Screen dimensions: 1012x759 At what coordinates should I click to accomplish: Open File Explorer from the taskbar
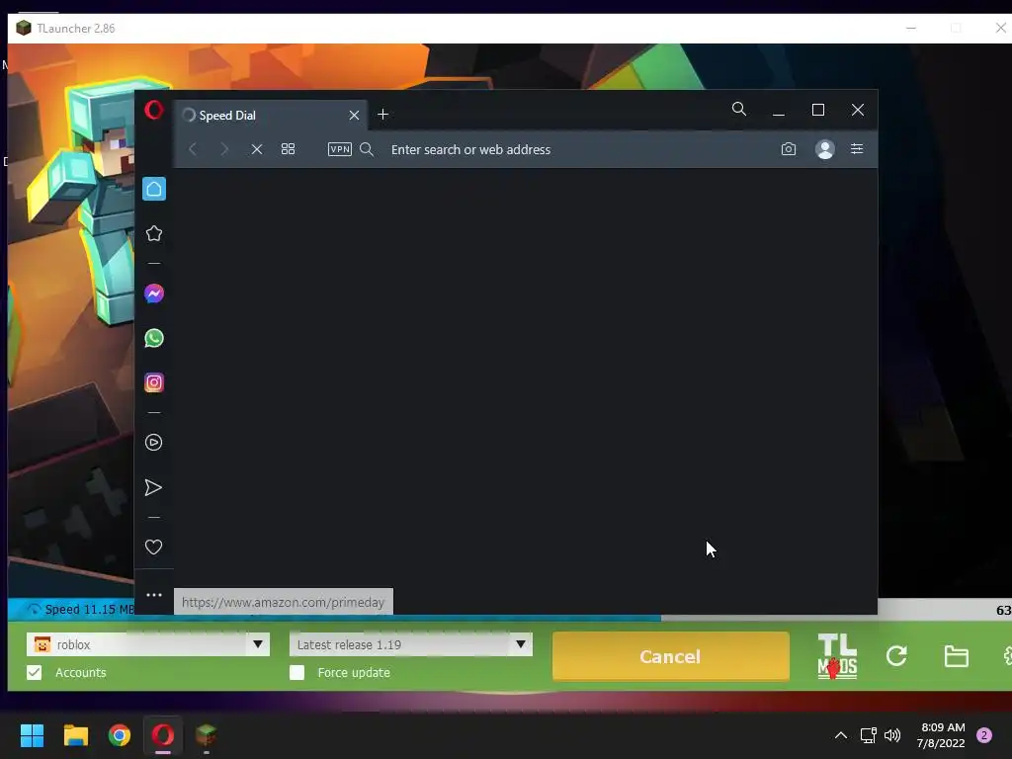coord(75,735)
